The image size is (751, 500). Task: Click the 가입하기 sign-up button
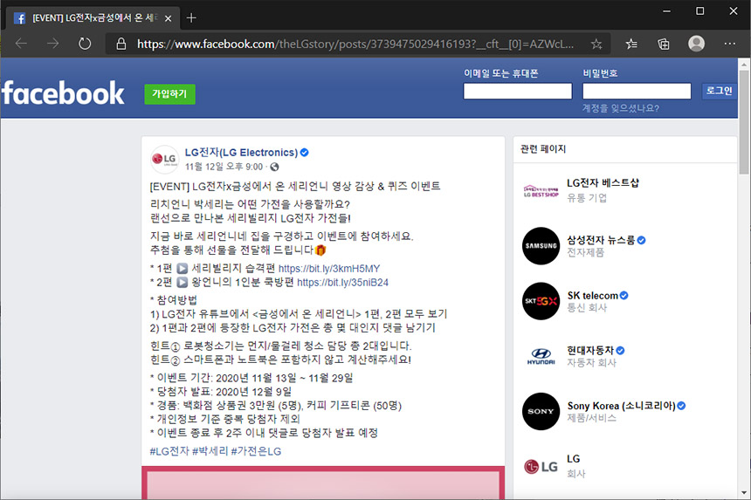click(x=169, y=93)
